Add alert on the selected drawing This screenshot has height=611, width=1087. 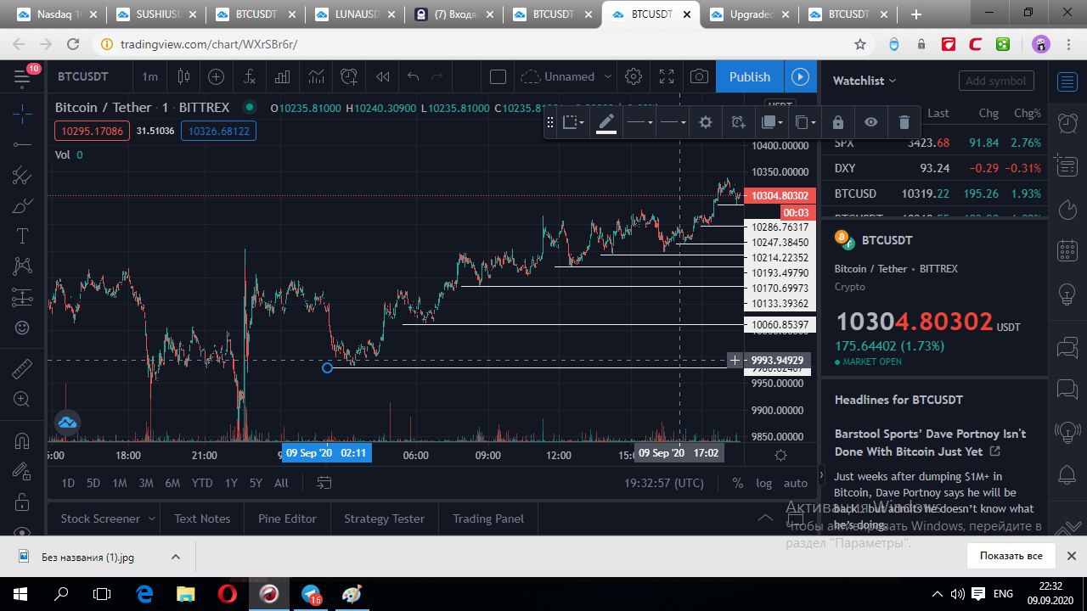[738, 122]
